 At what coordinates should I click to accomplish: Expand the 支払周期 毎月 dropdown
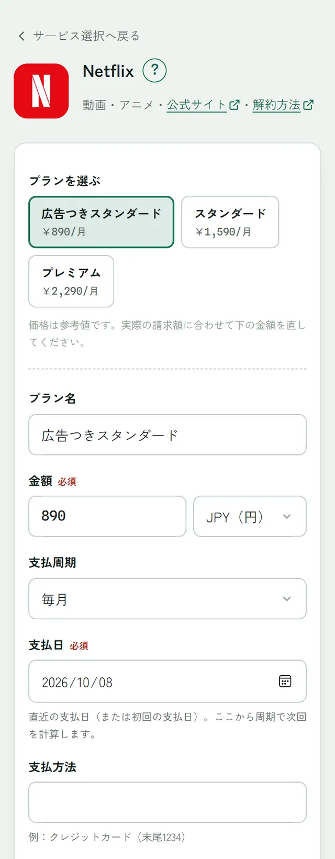167,599
